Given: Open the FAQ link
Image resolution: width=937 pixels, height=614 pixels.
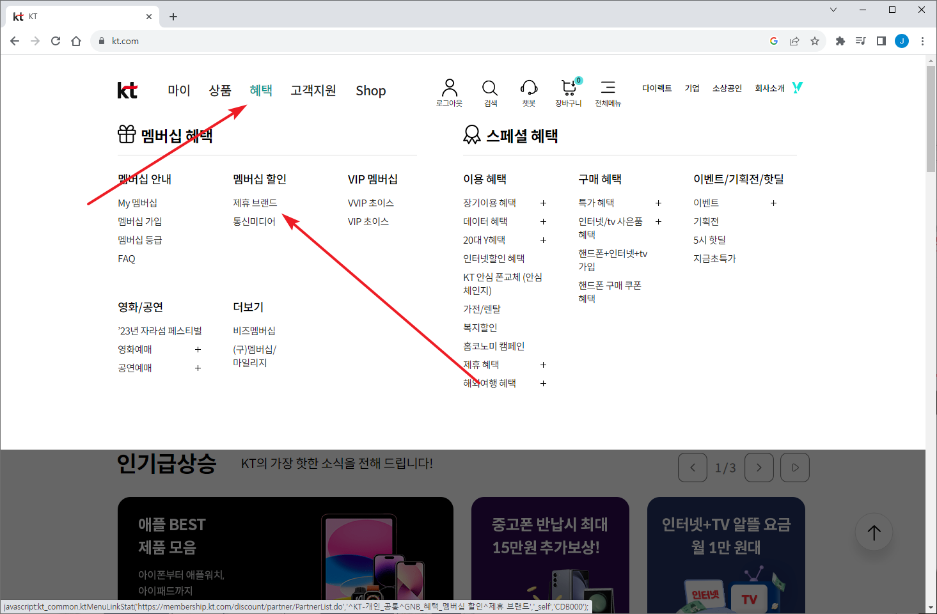Looking at the screenshot, I should coord(127,258).
